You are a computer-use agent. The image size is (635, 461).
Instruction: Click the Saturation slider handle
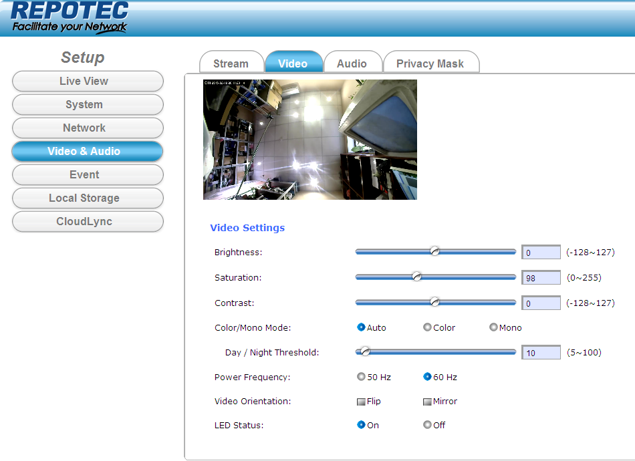416,277
